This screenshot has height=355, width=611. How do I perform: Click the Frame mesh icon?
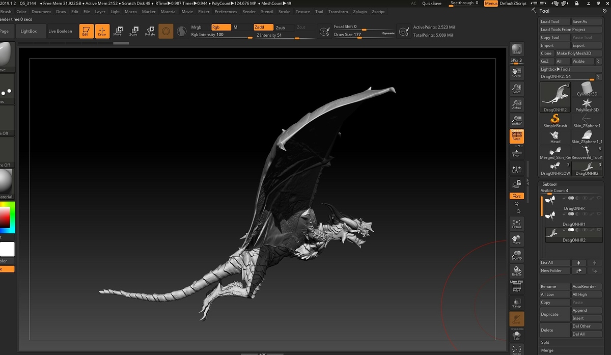tap(517, 224)
